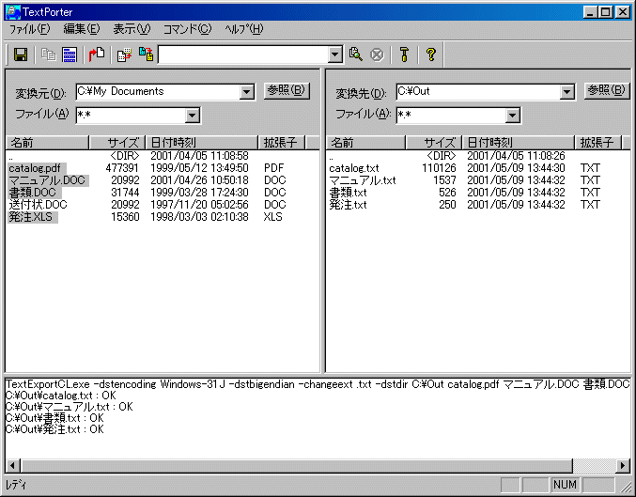This screenshot has height=497, width=636.
Task: Click the save floppy disk icon
Action: (x=20, y=54)
